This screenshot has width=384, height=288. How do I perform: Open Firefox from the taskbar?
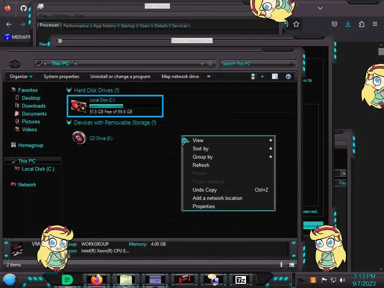97,280
